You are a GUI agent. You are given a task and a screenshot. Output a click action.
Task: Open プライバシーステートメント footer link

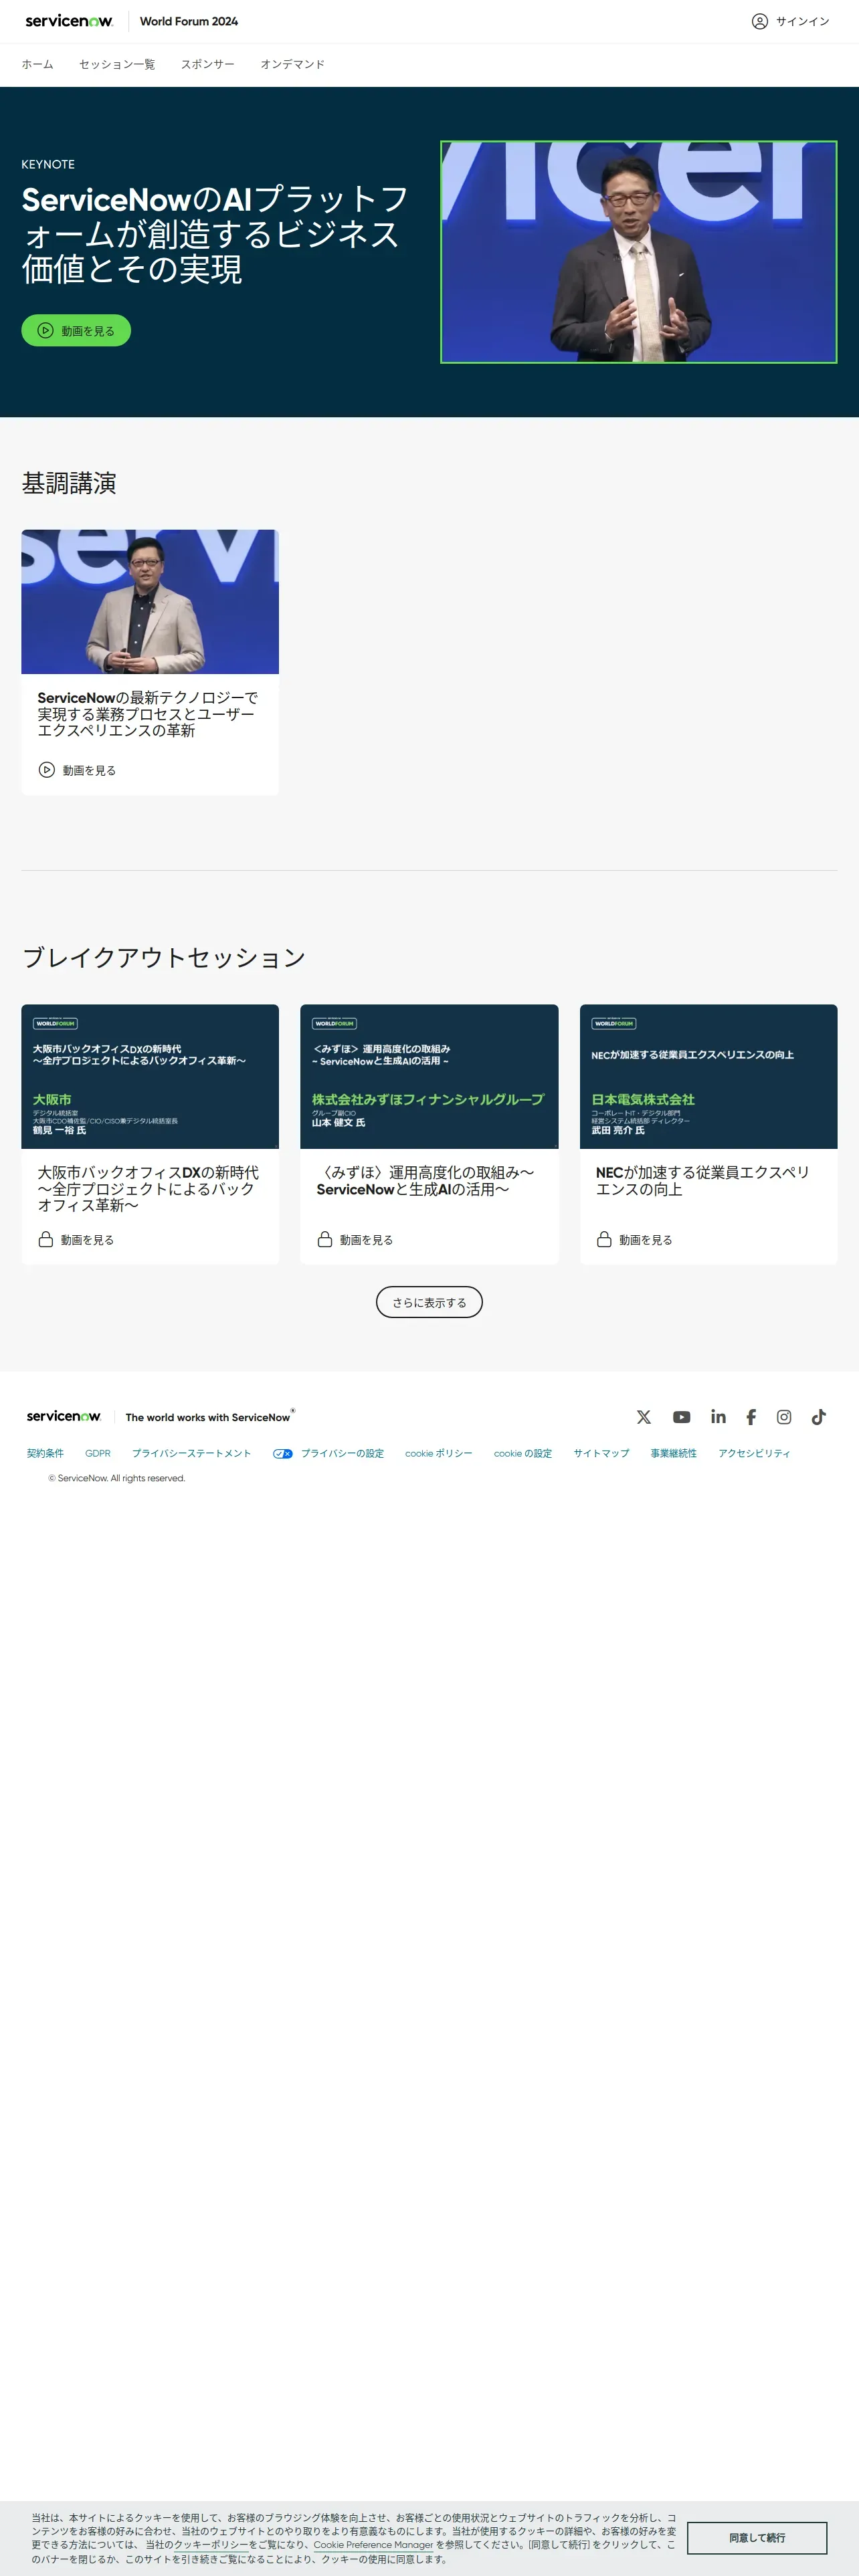pyautogui.click(x=192, y=1453)
